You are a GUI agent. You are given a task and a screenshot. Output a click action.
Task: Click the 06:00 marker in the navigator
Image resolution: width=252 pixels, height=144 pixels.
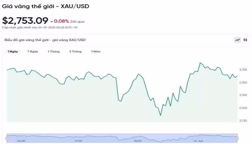tap(21, 141)
